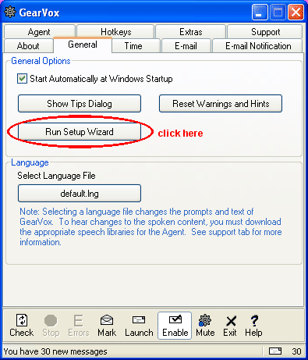Click the envelope icon in status bar

(x=275, y=351)
